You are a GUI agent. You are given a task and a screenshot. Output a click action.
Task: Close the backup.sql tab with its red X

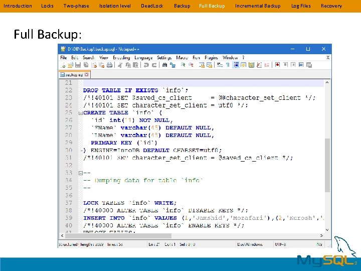click(87, 74)
